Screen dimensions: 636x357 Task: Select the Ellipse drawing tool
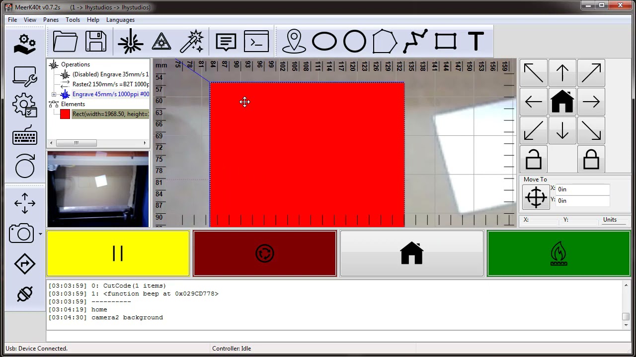tap(324, 42)
